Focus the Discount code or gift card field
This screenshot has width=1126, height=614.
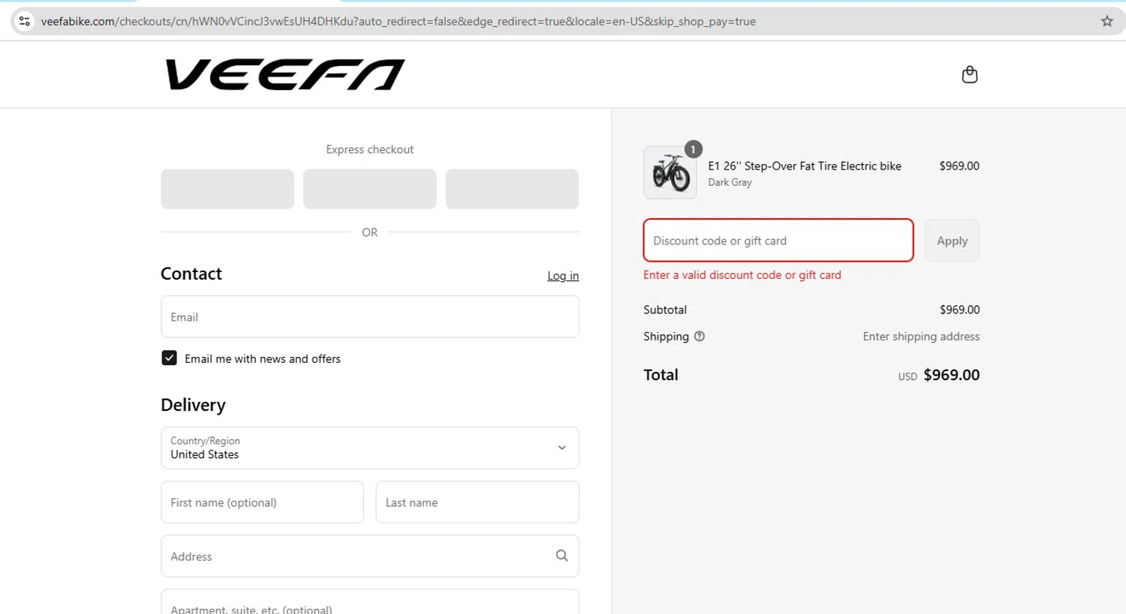[x=778, y=241]
